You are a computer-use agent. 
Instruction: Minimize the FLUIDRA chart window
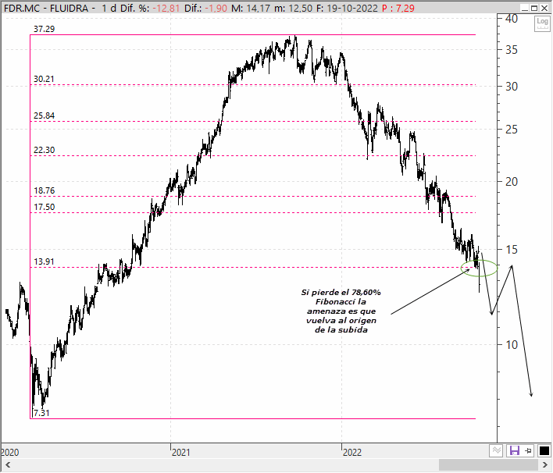(525, 8)
